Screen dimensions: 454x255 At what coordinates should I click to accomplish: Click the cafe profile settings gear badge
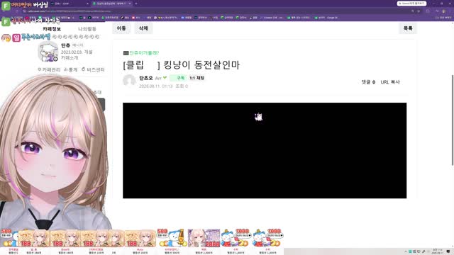coord(55,59)
